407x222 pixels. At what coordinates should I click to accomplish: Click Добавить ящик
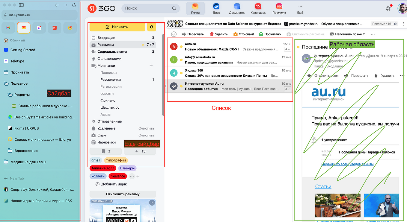tap(111, 184)
